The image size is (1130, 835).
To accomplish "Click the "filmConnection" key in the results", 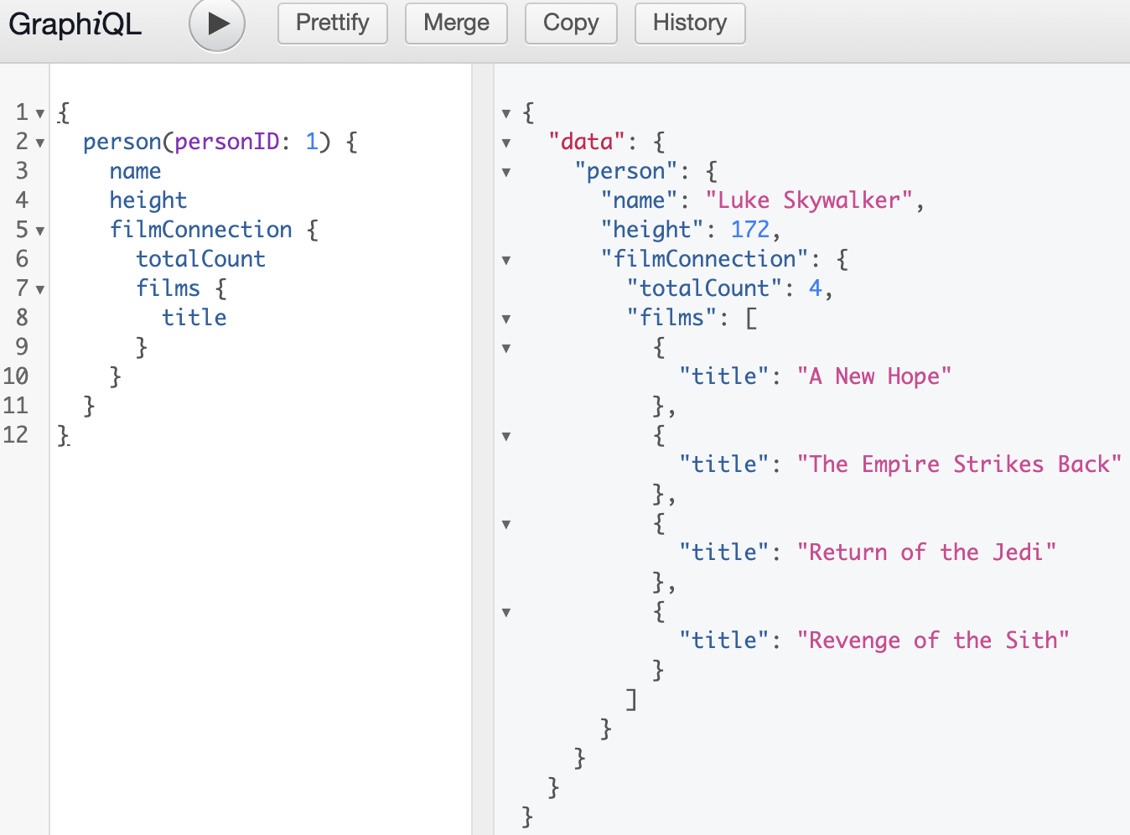I will pos(704,259).
